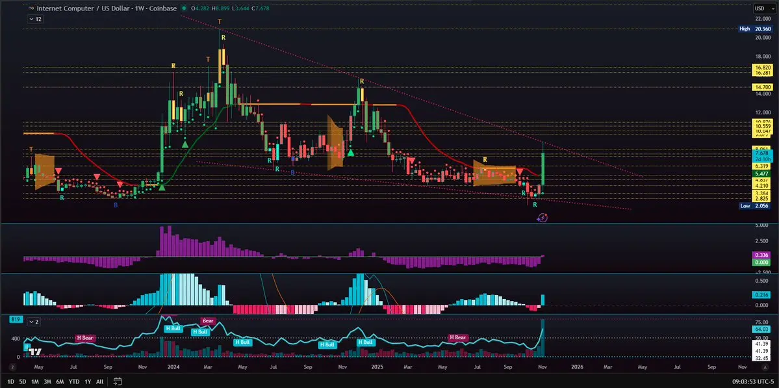Click the TradingView logo in the bottom pane
779x388 pixels.
tap(34, 352)
